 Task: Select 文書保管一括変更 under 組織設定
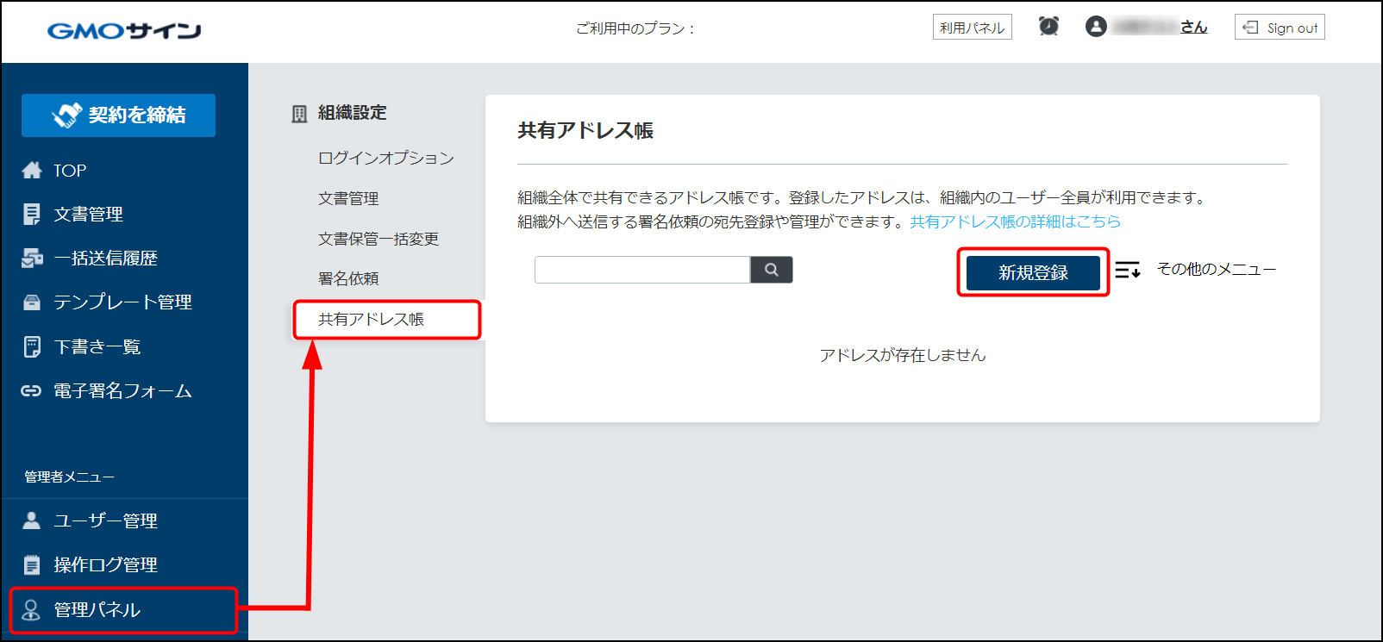pos(379,239)
